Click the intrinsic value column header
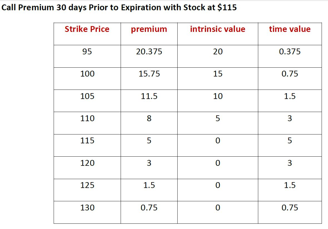This screenshot has height=229, width=328. pyautogui.click(x=218, y=29)
